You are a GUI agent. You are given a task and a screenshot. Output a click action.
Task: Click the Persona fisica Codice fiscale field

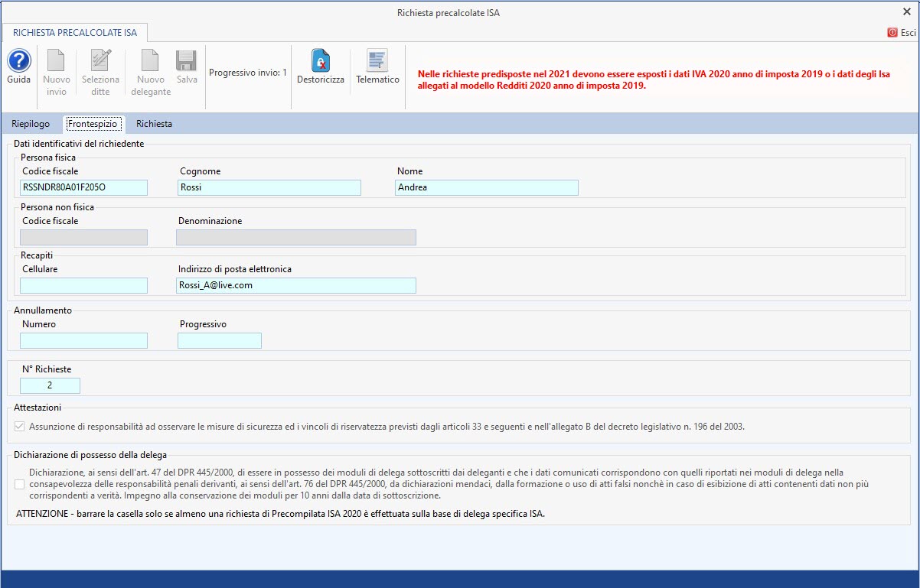[84, 187]
